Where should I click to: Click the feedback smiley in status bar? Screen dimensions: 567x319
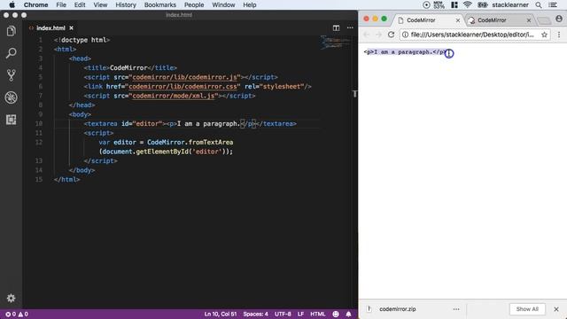(x=336, y=315)
